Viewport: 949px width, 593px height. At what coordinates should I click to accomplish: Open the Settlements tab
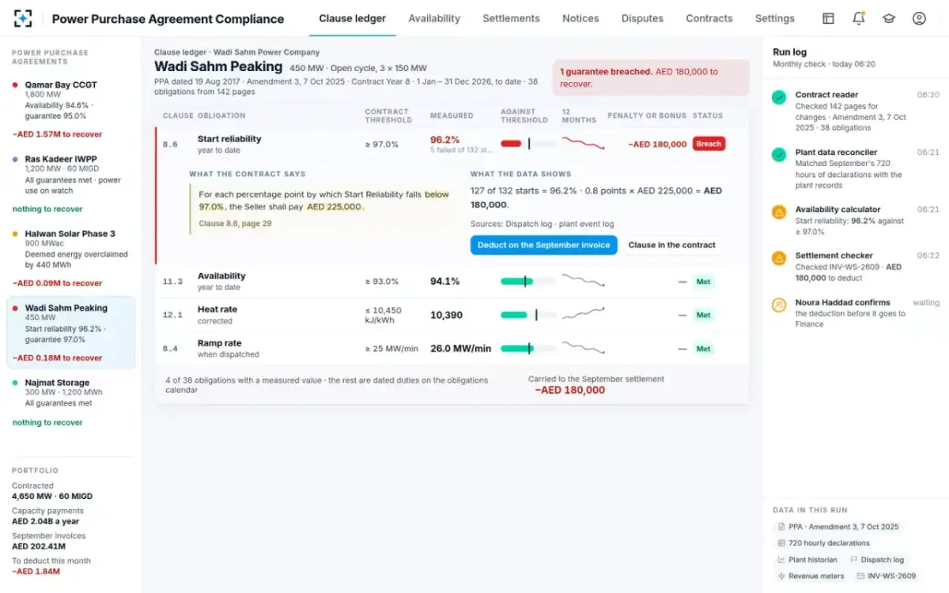(x=511, y=18)
